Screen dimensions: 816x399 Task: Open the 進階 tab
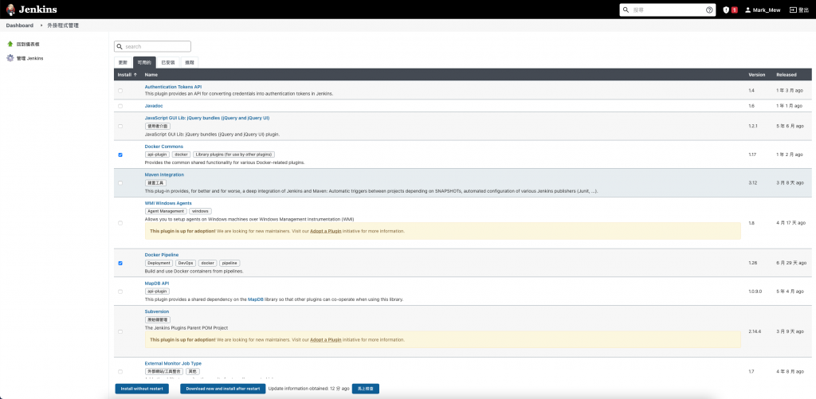click(190, 62)
